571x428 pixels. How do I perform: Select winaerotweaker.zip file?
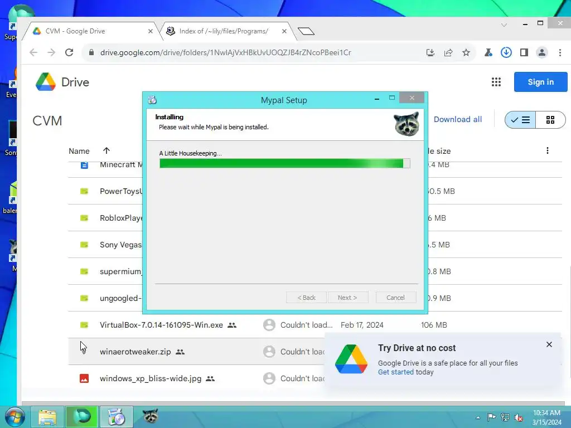point(135,352)
